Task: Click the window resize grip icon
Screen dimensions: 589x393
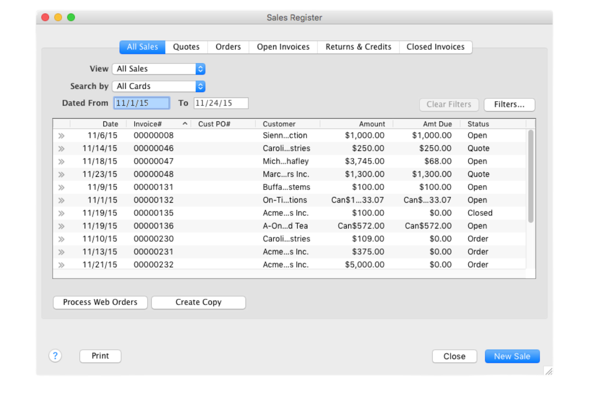Action: click(x=548, y=371)
